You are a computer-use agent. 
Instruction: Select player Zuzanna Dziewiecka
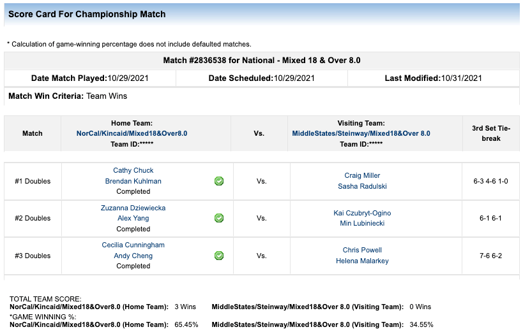[133, 208]
